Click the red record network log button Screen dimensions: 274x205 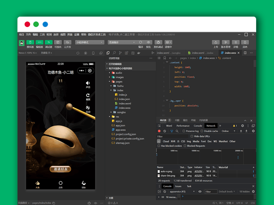click(159, 131)
